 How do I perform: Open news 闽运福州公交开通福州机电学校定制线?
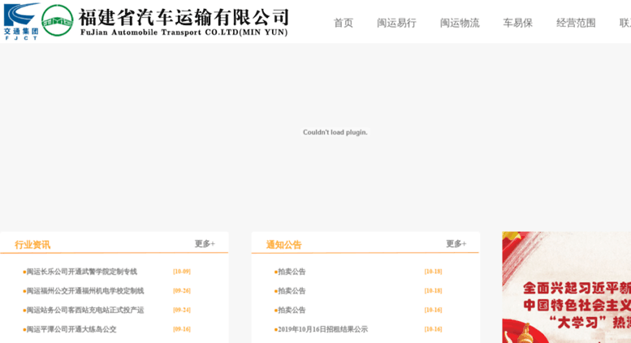pos(85,291)
